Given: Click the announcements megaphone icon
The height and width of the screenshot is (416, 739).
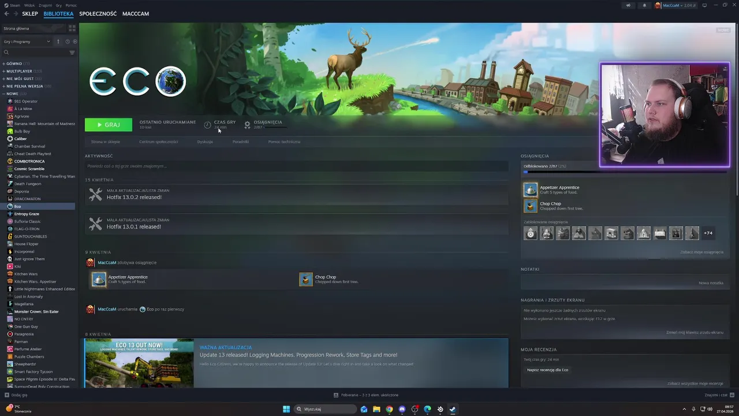Looking at the screenshot, I should tap(628, 5).
